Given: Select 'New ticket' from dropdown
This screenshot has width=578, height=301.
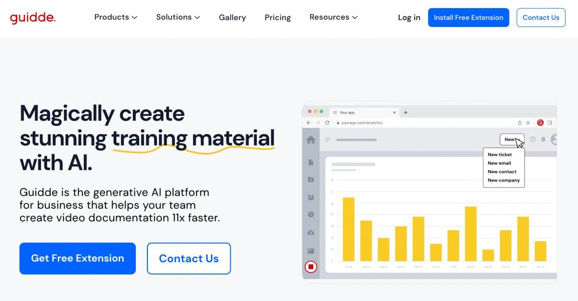Looking at the screenshot, I should coord(499,155).
